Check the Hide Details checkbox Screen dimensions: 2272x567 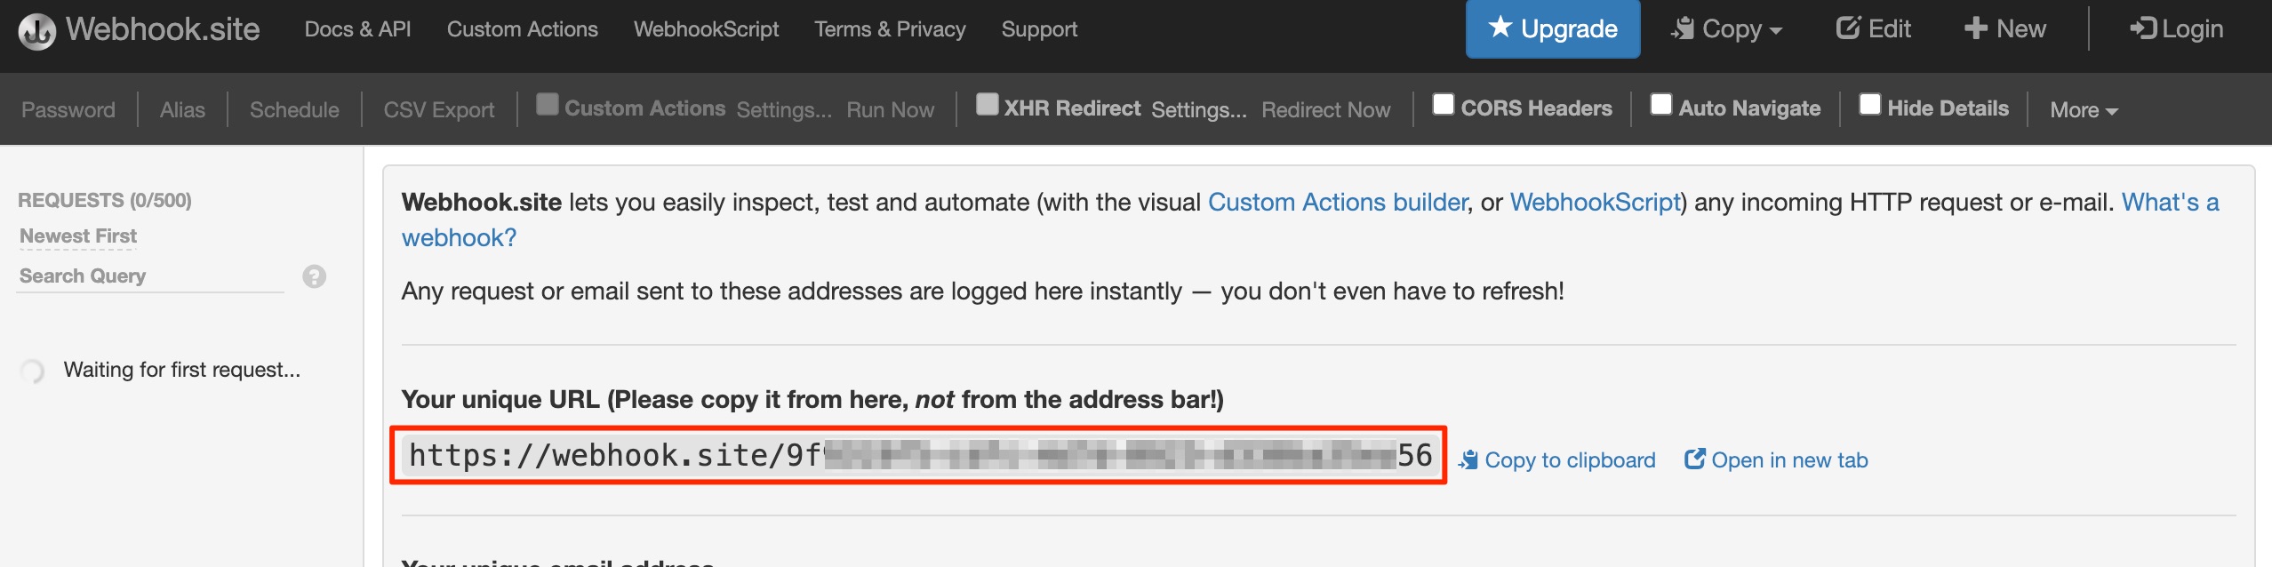tap(1869, 105)
